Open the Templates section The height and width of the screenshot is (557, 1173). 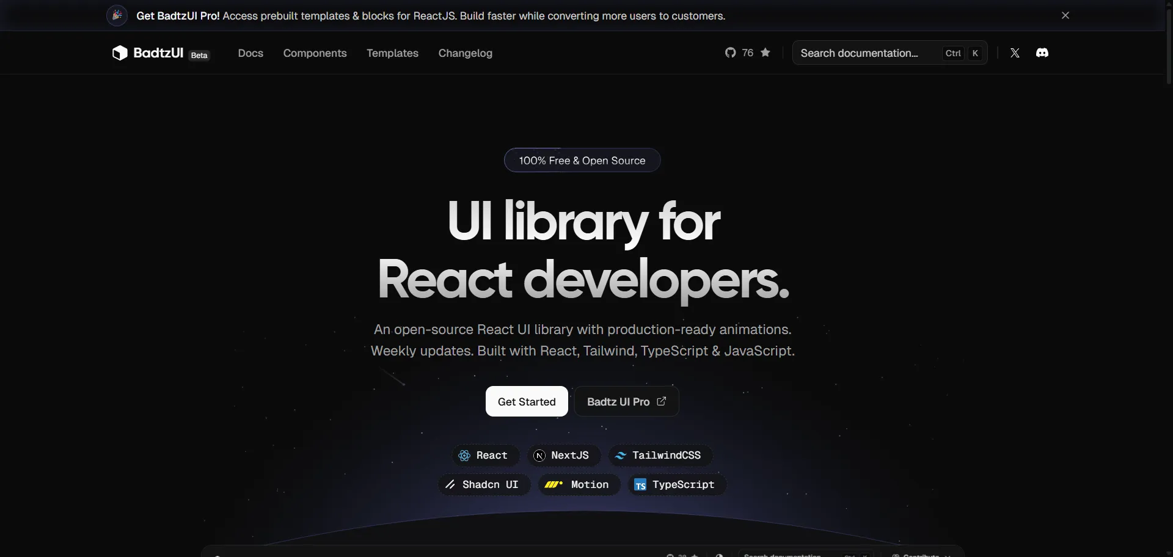(x=393, y=53)
